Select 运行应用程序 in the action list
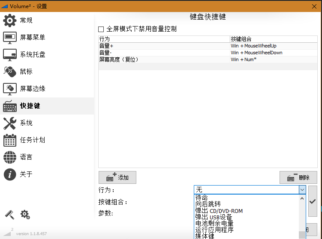Image resolution: width=322 pixels, height=239 pixels. click(x=214, y=230)
